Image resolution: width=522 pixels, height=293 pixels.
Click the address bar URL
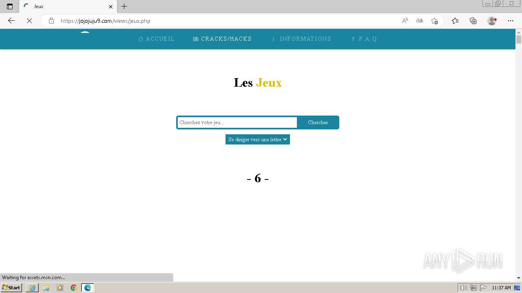click(106, 21)
